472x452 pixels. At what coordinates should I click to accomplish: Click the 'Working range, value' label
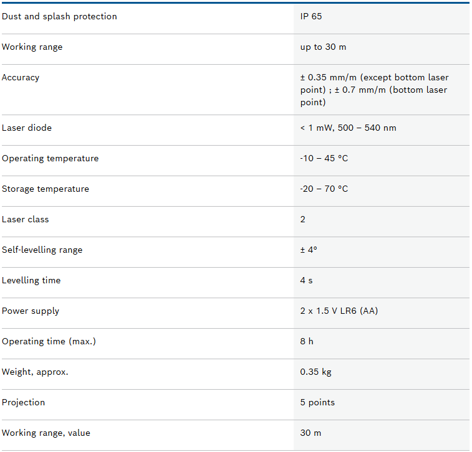[46, 433]
